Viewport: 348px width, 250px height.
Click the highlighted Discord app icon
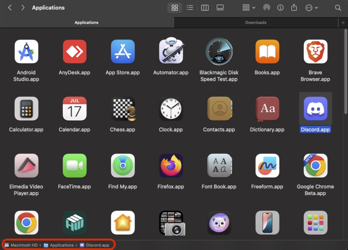click(315, 109)
